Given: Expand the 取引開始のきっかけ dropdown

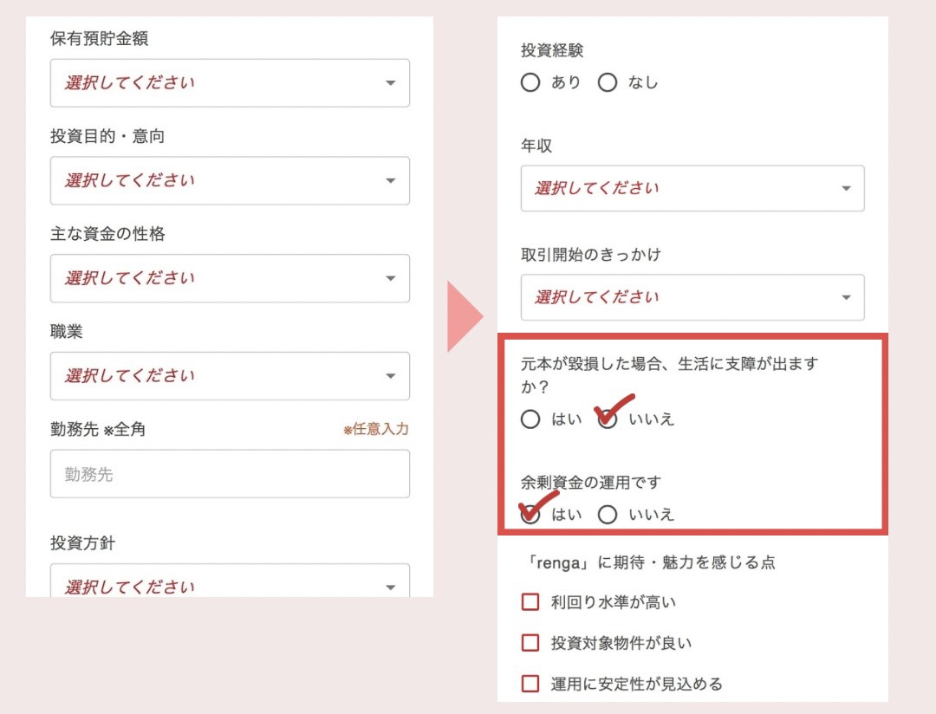Looking at the screenshot, I should click(692, 297).
